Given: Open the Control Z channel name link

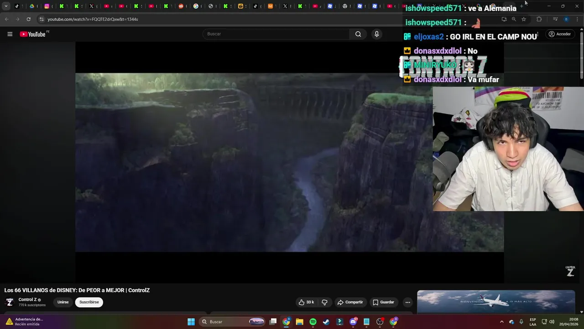Looking at the screenshot, I should (27, 300).
